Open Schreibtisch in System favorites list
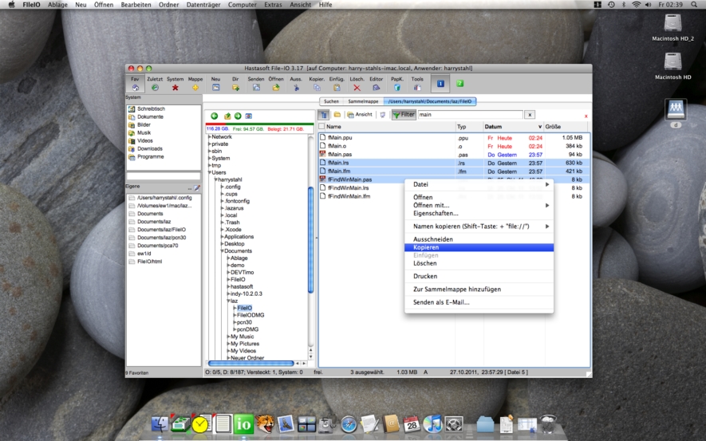706x441 pixels. click(151, 109)
